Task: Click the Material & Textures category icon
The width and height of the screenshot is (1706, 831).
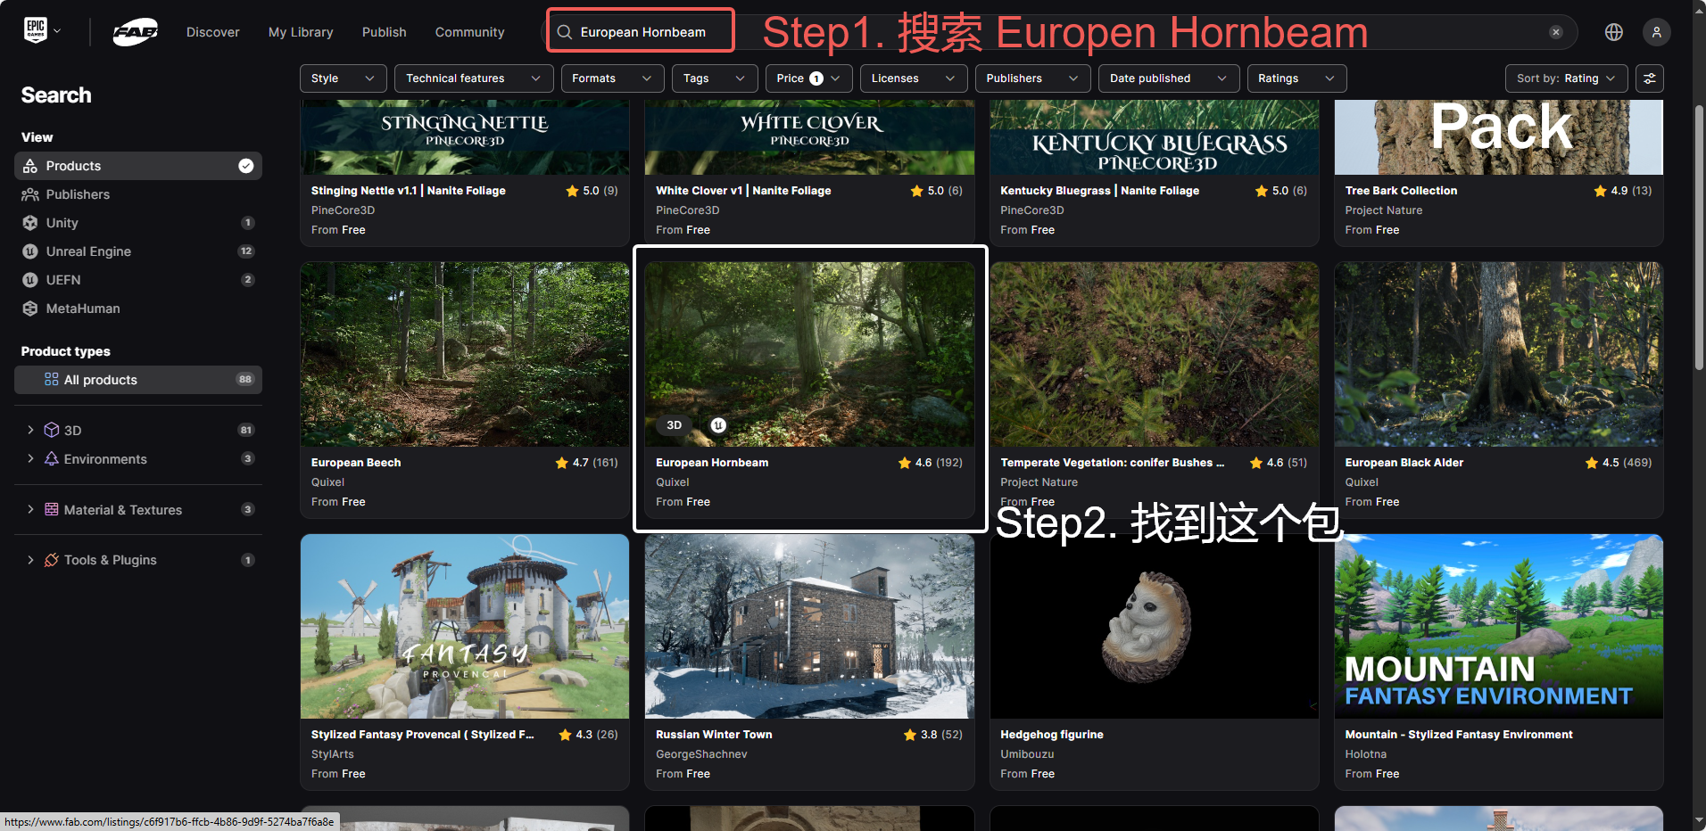Action: click(52, 509)
